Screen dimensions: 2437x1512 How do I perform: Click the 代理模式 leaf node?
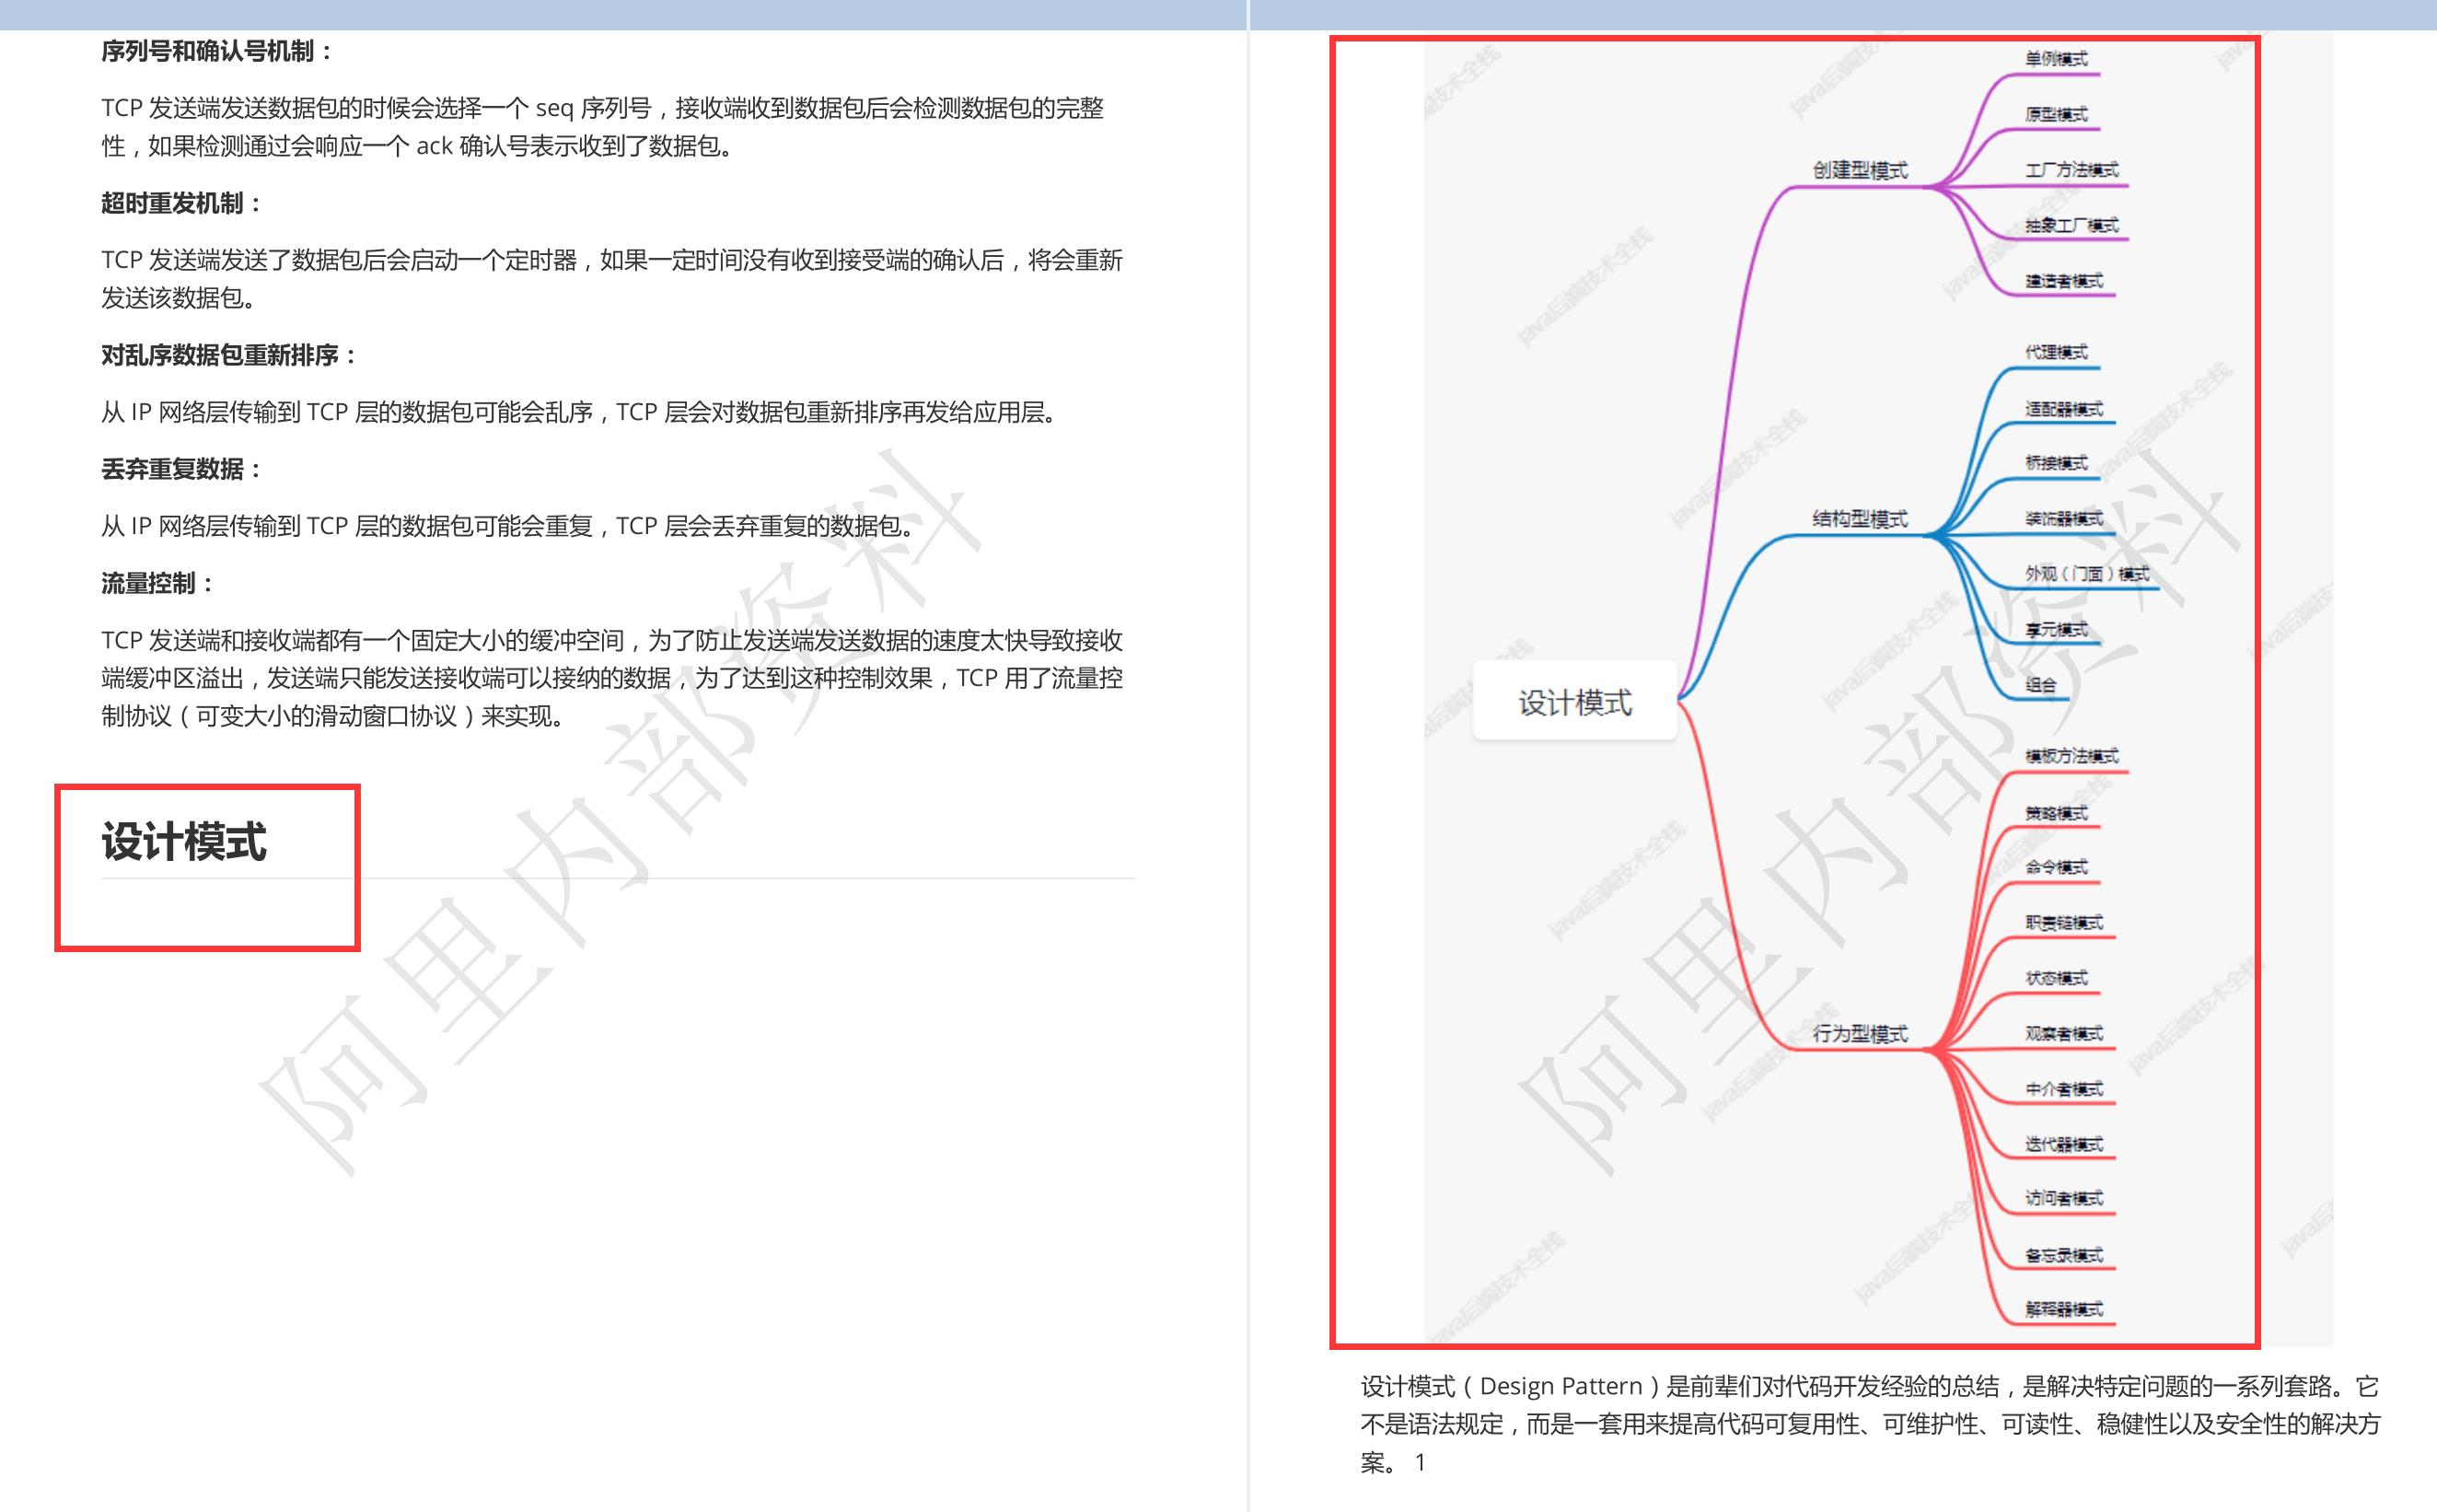[x=2056, y=352]
